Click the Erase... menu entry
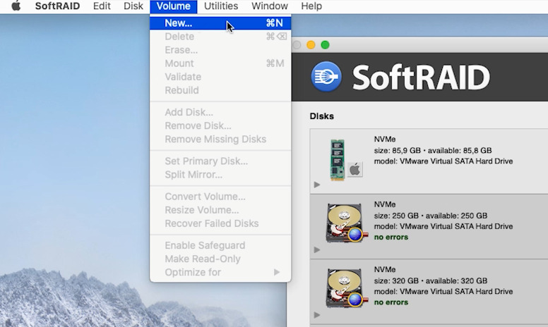This screenshot has width=548, height=327. [220, 50]
